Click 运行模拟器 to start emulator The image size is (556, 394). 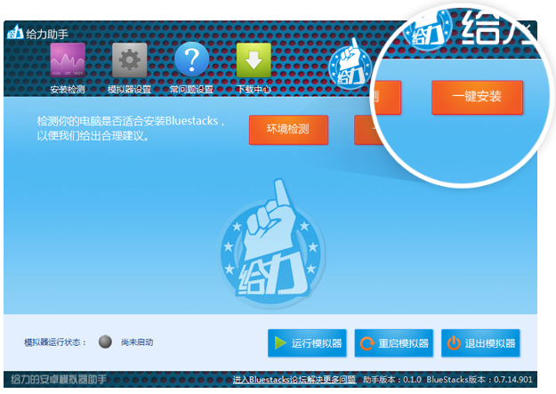coord(307,343)
